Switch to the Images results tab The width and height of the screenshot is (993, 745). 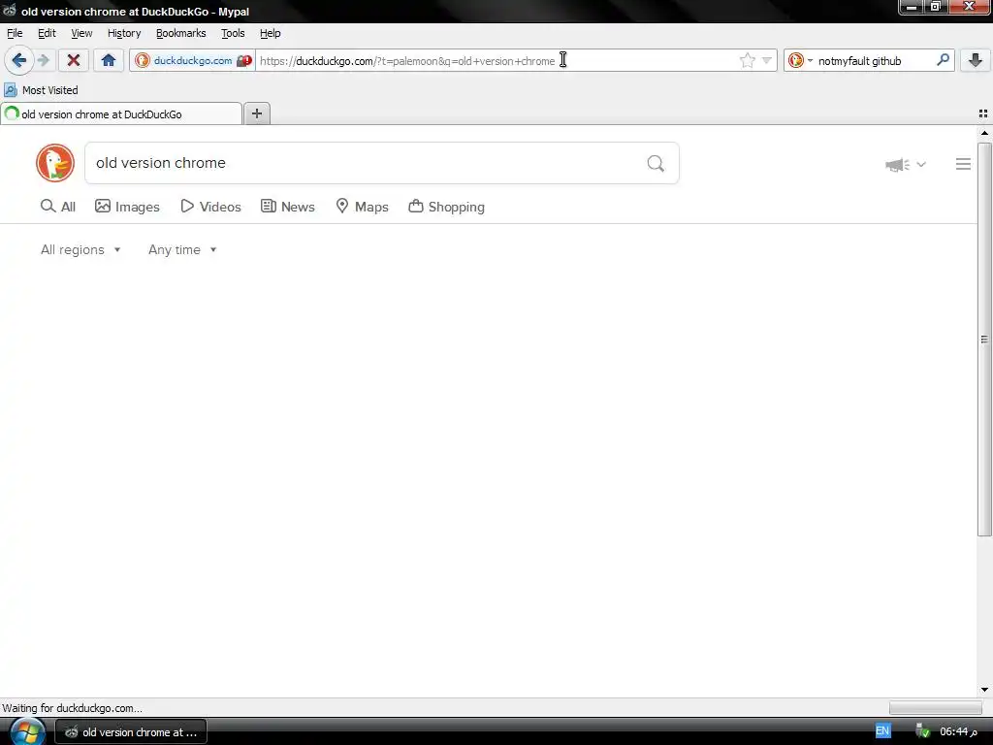(127, 207)
